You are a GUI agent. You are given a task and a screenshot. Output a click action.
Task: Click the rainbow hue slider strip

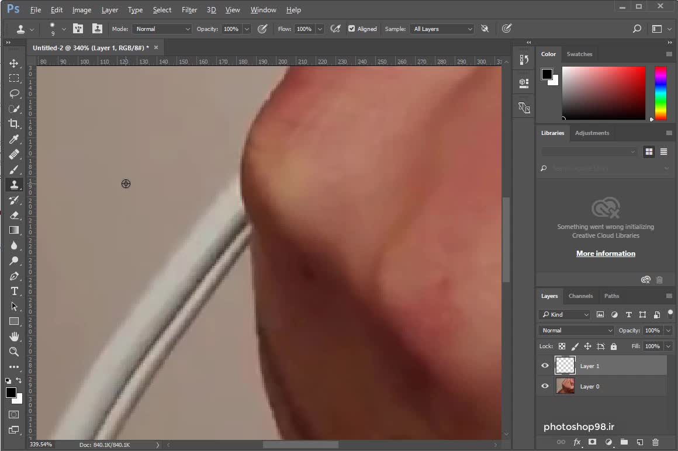pos(660,92)
